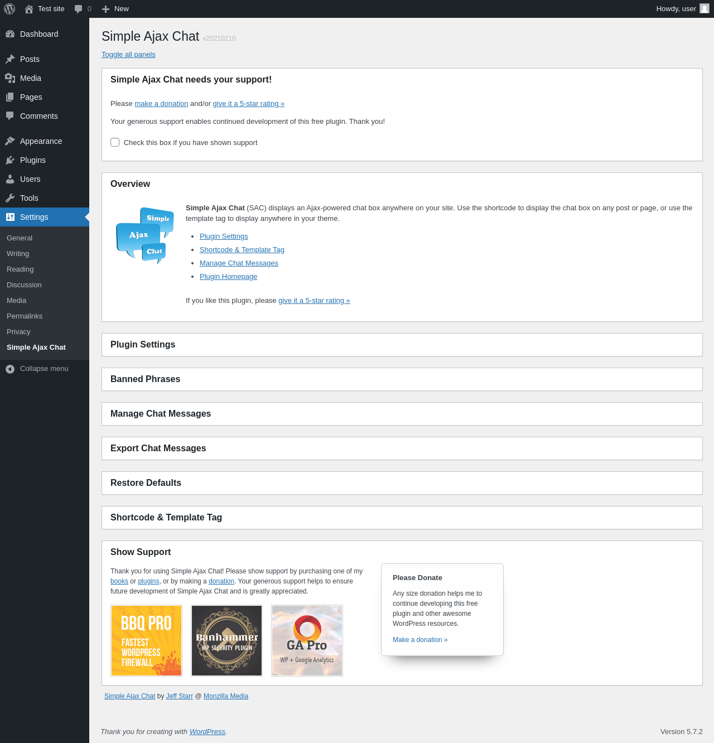Open the Howdy, user account menu
Viewport: 714px width, 743px height.
(683, 9)
